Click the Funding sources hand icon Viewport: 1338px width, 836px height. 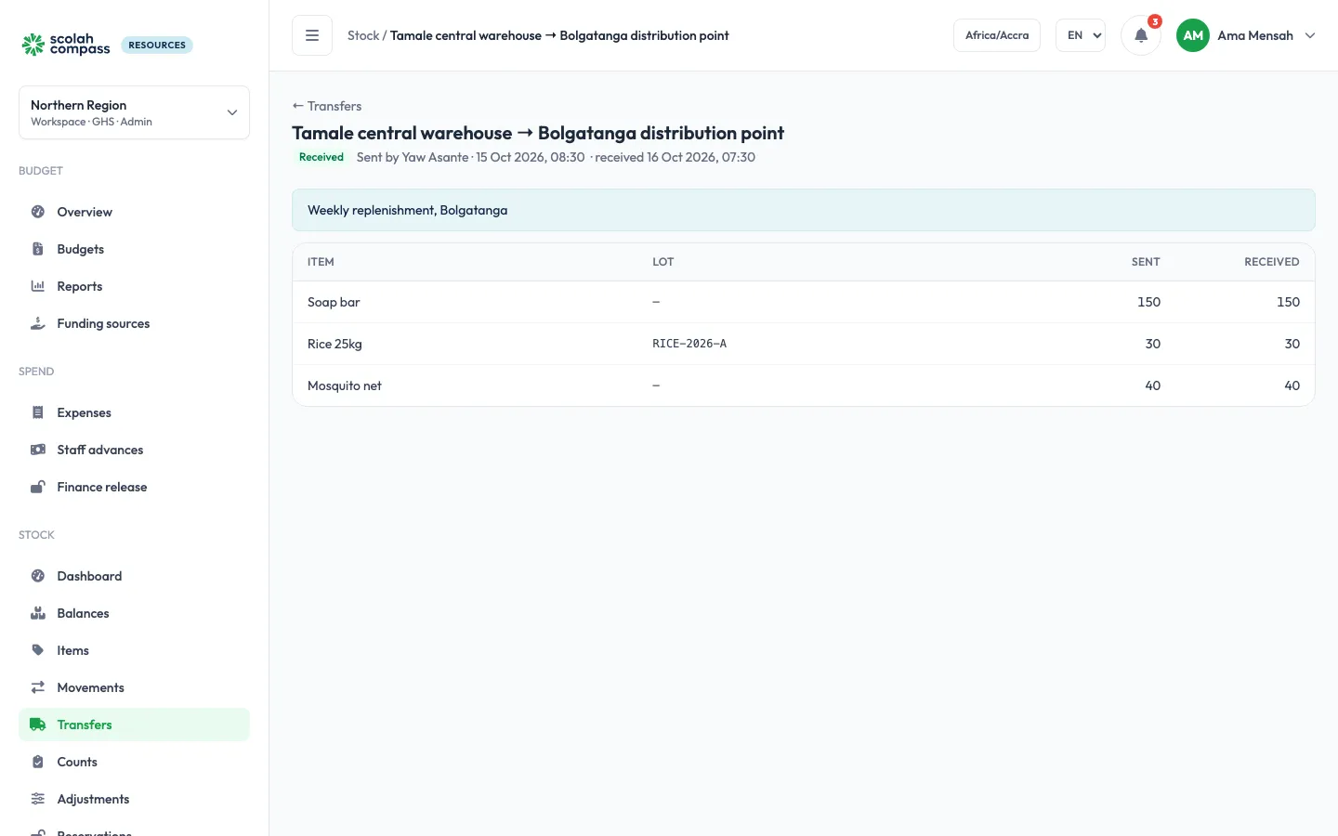tap(38, 323)
